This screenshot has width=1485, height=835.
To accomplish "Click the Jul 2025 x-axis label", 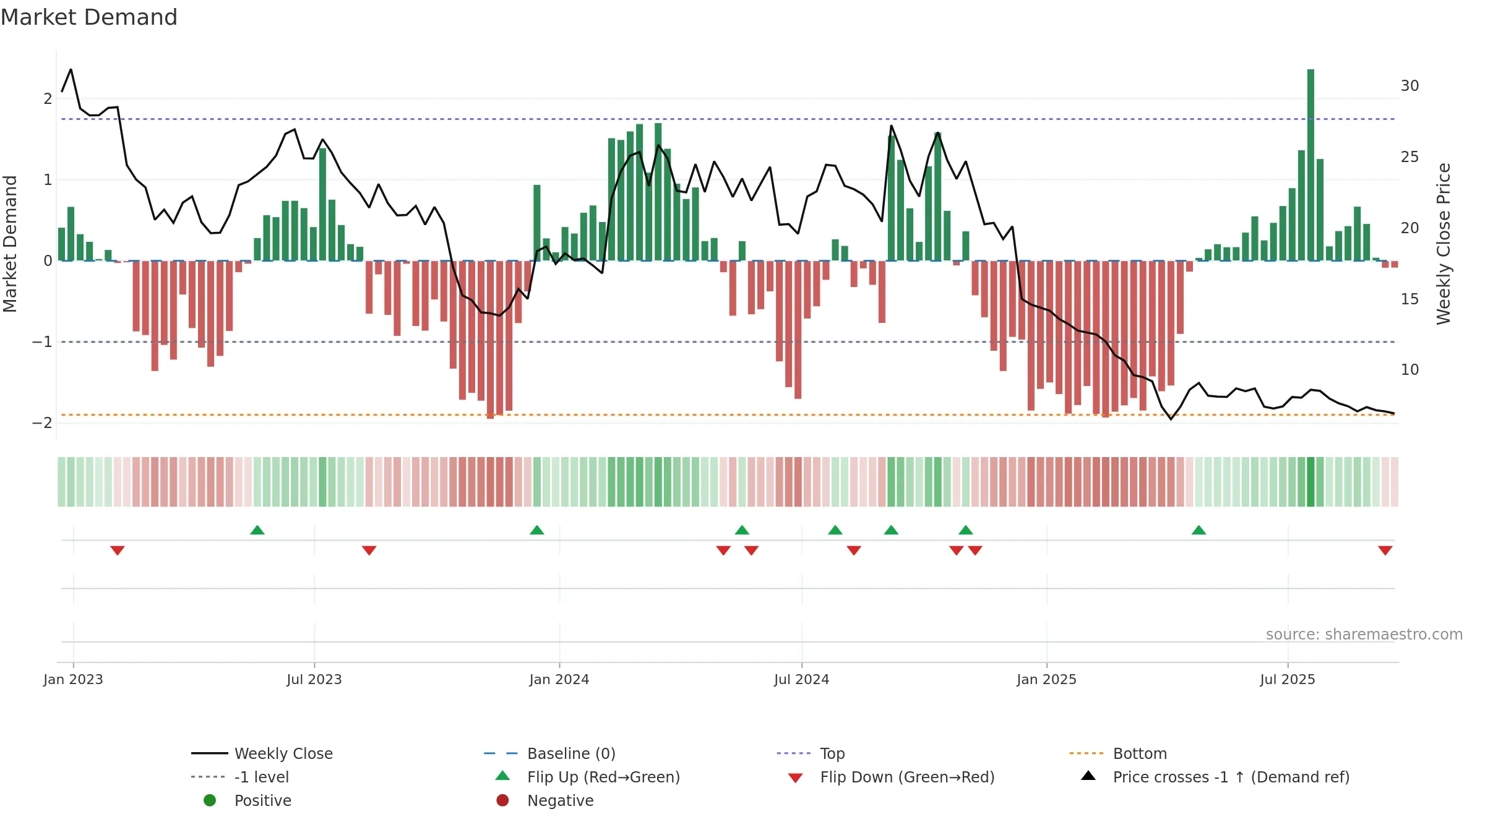I will click(x=1288, y=679).
